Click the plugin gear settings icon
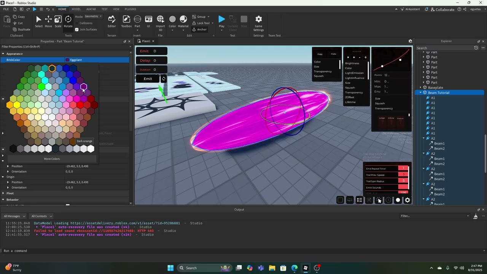This screenshot has width=487, height=274. pyautogui.click(x=407, y=200)
